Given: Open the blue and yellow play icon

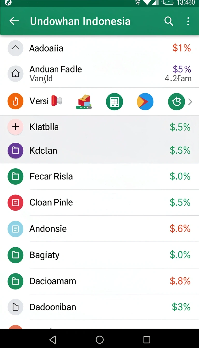Looking at the screenshot, I should [145, 102].
